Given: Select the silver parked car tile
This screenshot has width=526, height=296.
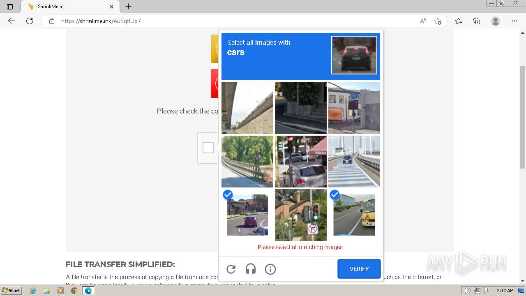Looking at the screenshot, I should [x=301, y=162].
